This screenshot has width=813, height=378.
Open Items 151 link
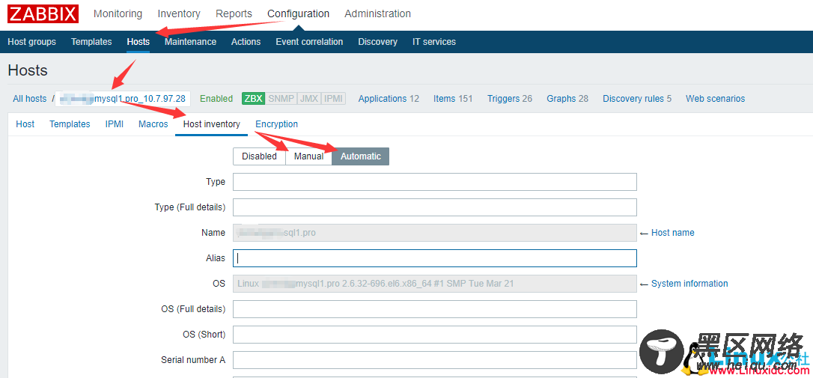point(453,99)
